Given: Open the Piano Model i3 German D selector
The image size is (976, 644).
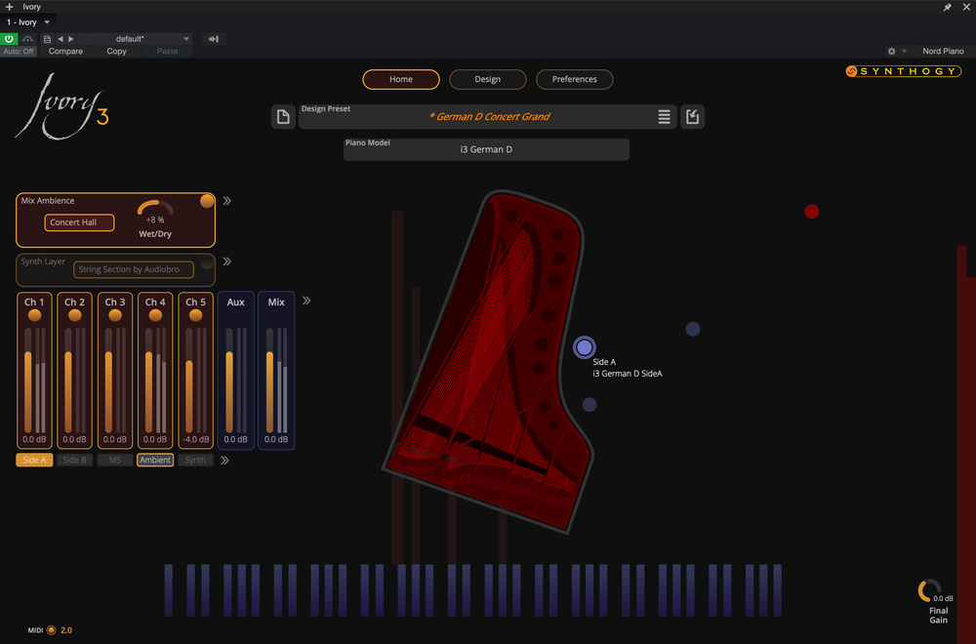Looking at the screenshot, I should (486, 149).
